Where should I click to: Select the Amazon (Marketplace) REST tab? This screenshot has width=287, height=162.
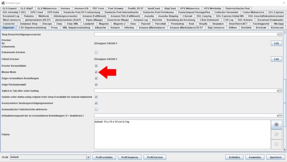(186, 28)
